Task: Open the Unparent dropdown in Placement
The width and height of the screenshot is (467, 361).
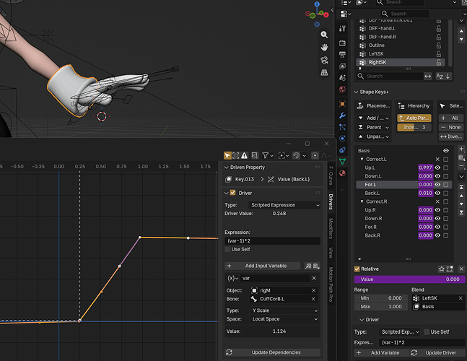Action: pos(373,136)
